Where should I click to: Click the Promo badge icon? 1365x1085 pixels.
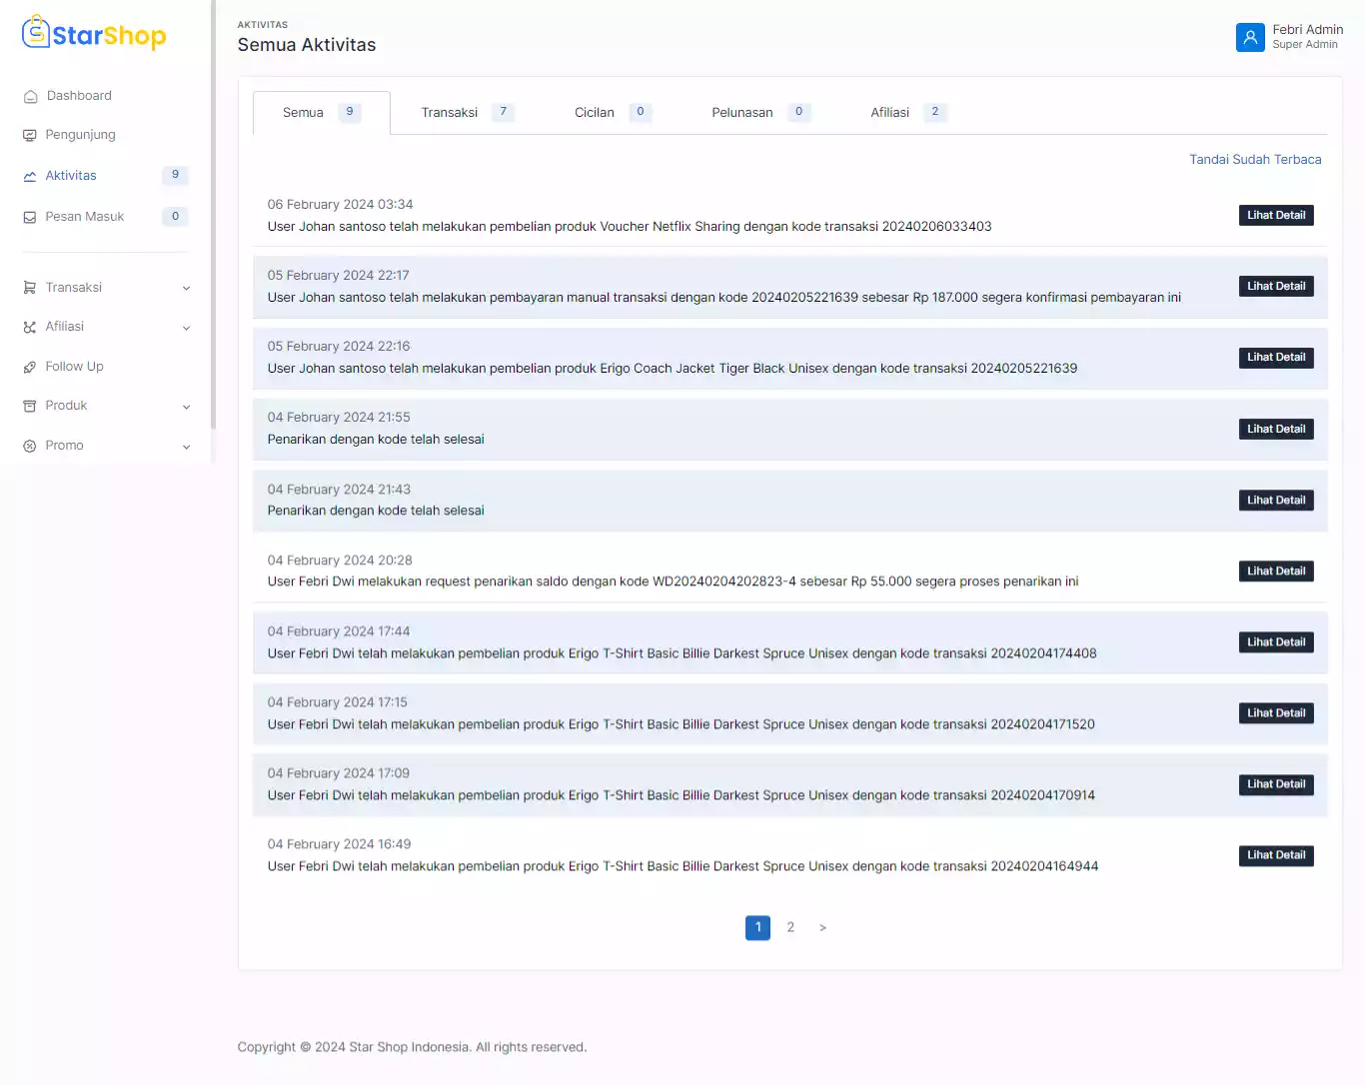pyautogui.click(x=30, y=447)
